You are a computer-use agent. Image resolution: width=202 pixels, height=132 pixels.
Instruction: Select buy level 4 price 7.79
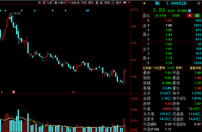(169, 58)
